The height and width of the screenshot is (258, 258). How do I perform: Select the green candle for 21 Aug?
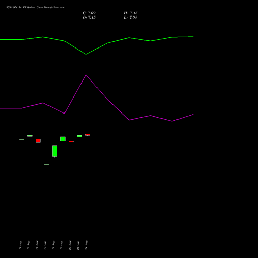click(x=79, y=136)
